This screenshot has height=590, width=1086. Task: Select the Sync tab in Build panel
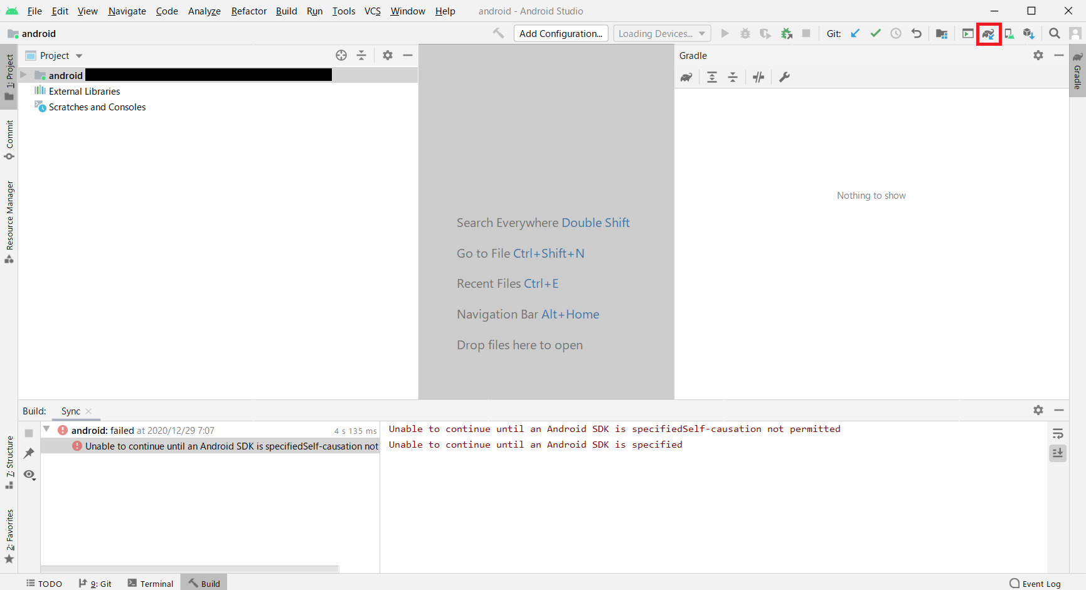click(70, 411)
